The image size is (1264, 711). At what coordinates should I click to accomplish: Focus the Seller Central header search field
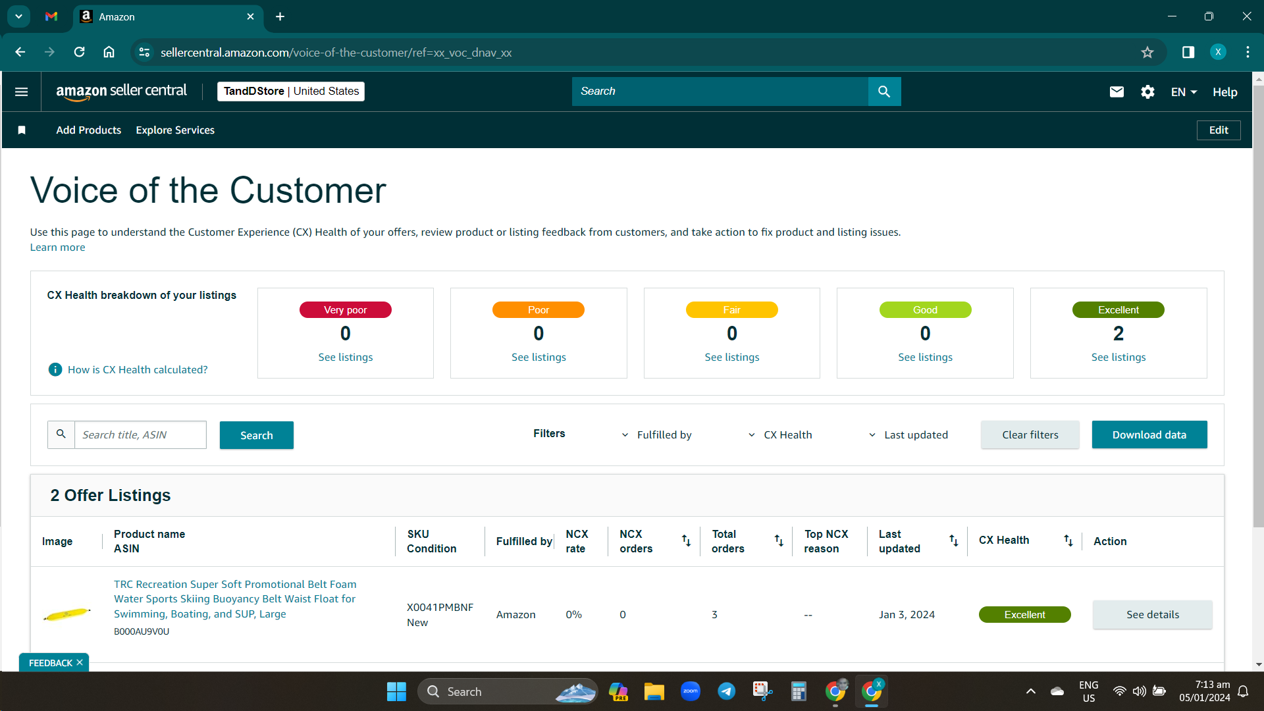(720, 92)
